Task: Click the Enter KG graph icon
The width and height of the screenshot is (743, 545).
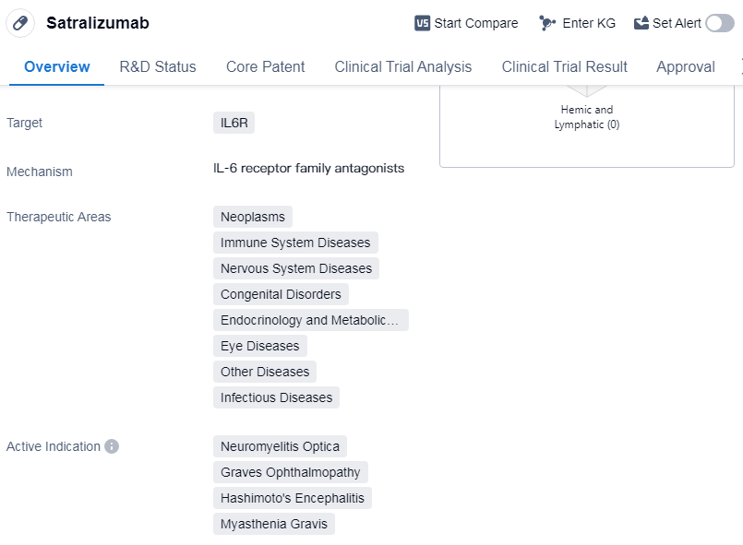Action: click(x=547, y=23)
